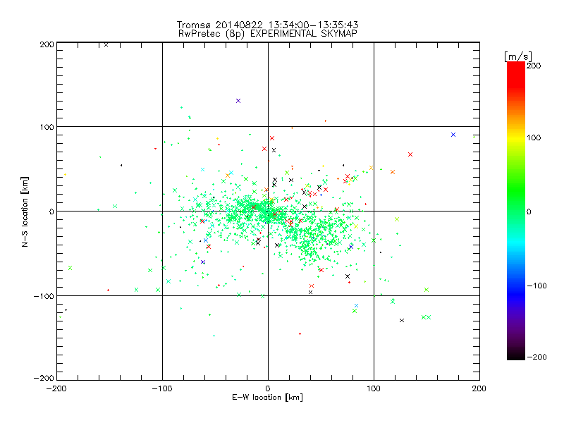Click the colorbar label "200" at the top
The image size is (564, 423).
tap(534, 66)
